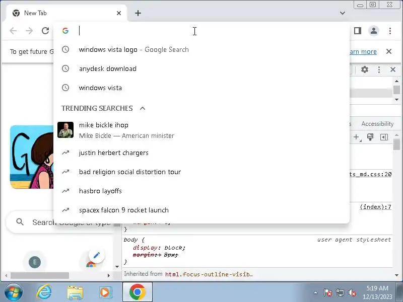Open the clock showing 5:19 AM
The width and height of the screenshot is (403, 302).
point(377,292)
